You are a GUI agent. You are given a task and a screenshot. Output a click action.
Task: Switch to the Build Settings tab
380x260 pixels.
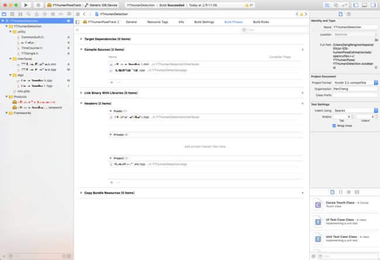point(204,22)
